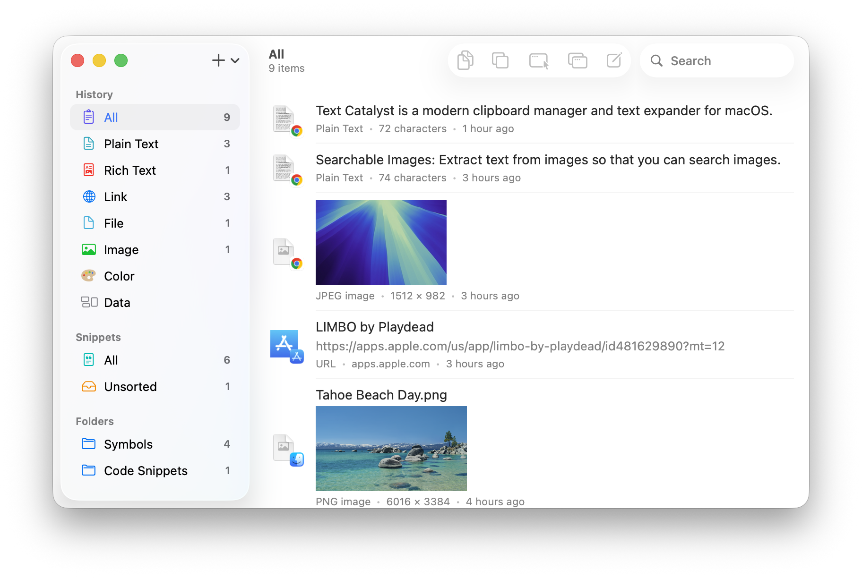This screenshot has width=862, height=578.
Task: Click into the Search field
Action: point(723,61)
